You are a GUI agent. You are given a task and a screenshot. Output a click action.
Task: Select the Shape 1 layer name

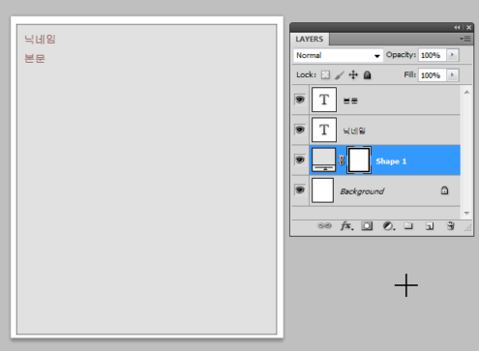[x=391, y=161]
